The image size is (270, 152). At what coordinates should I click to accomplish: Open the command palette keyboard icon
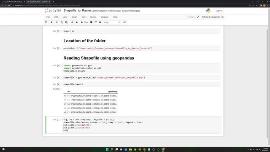(124, 22)
